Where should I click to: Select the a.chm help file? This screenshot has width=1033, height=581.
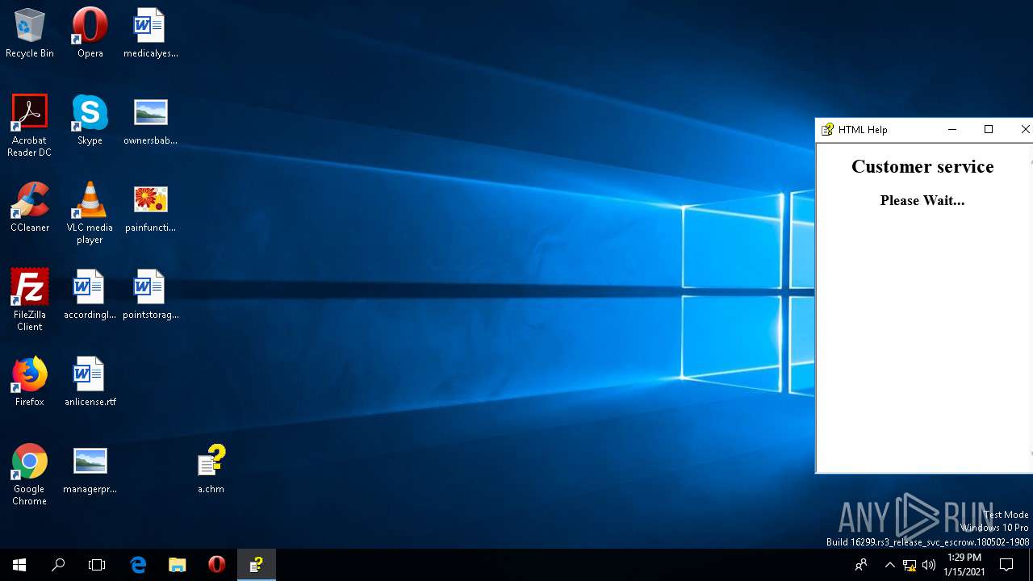click(x=211, y=469)
